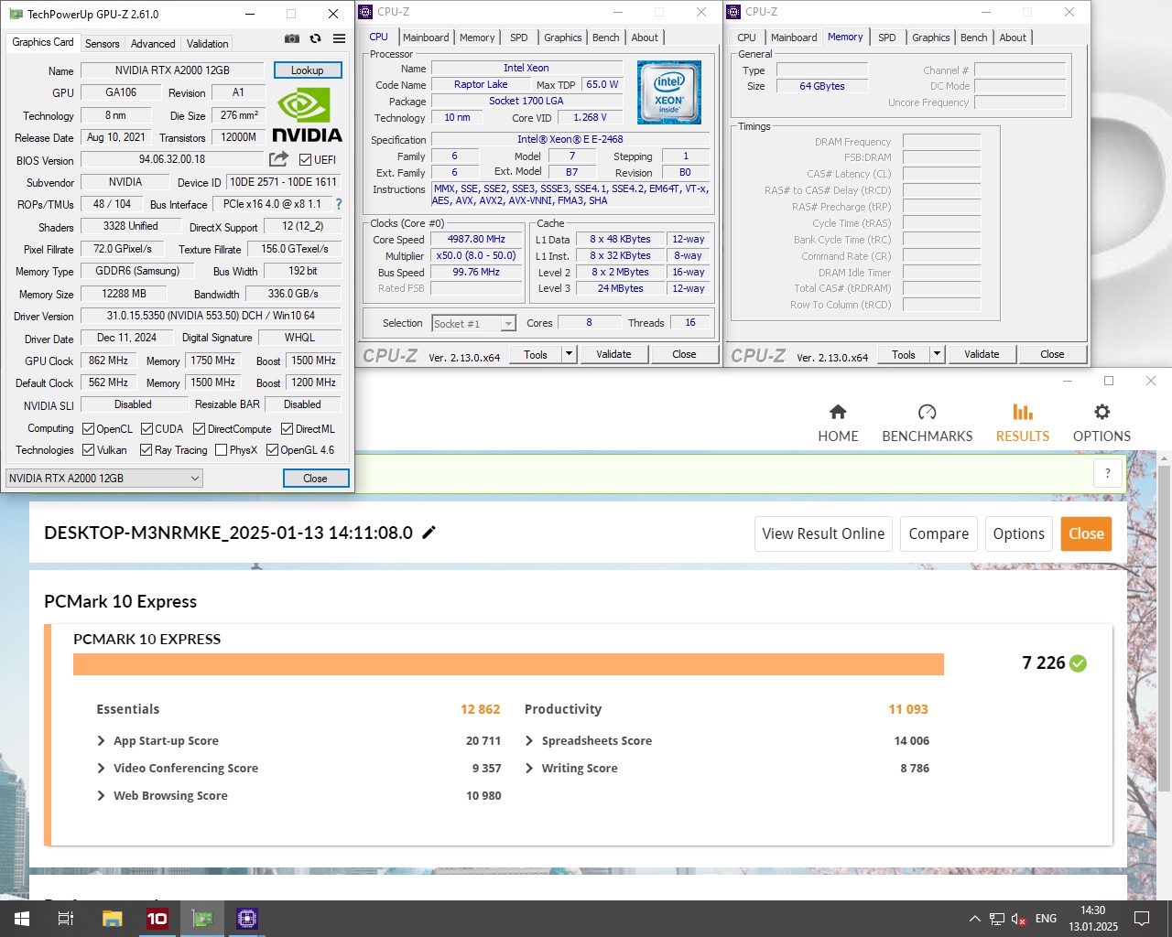Expand Video Conferencing Score
The image size is (1172, 937).
tap(102, 768)
